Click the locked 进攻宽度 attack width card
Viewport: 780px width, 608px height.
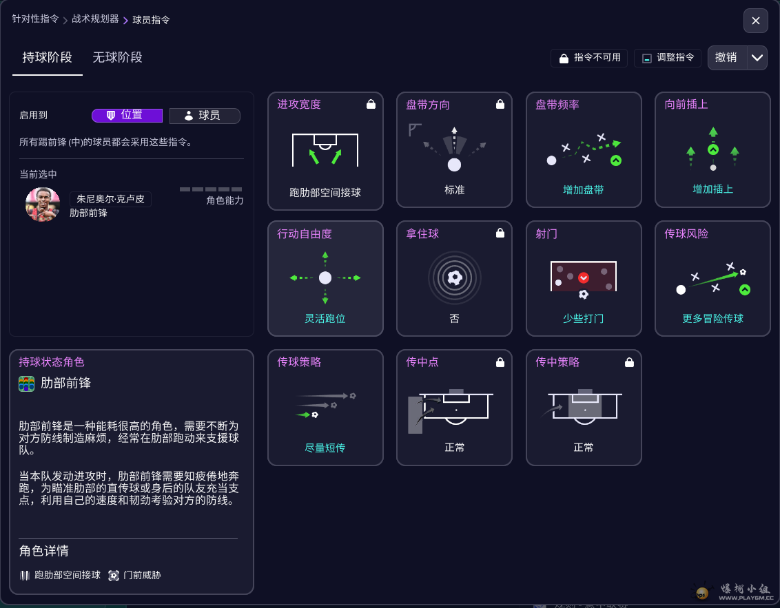click(325, 150)
